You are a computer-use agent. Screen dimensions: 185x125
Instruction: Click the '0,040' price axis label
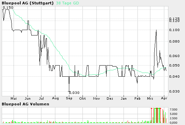coord(174,77)
